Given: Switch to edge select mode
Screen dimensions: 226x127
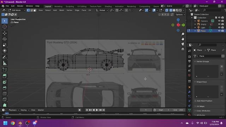Looking at the screenshot, I should [x=31, y=10].
